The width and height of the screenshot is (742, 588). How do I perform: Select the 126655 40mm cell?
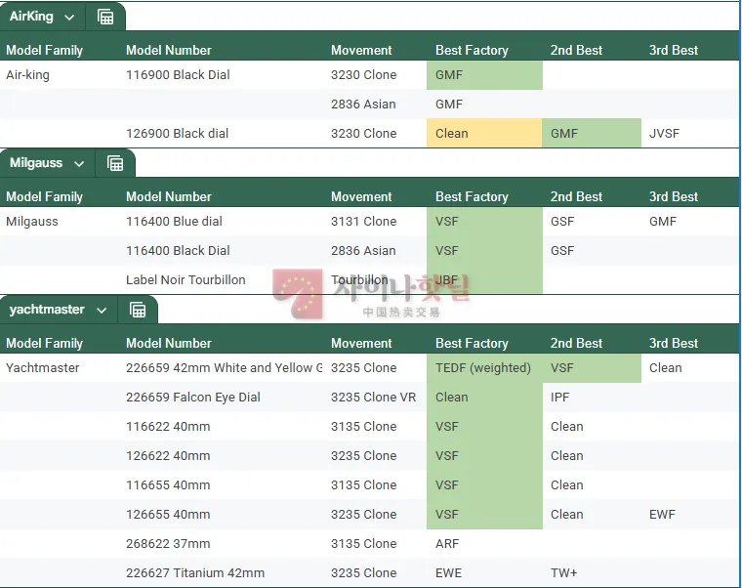(x=168, y=515)
